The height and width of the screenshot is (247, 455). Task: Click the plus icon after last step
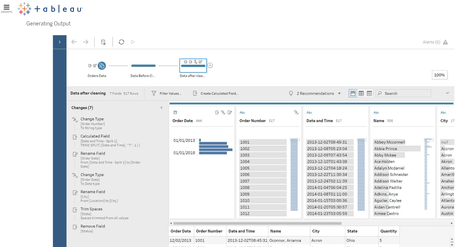(210, 65)
